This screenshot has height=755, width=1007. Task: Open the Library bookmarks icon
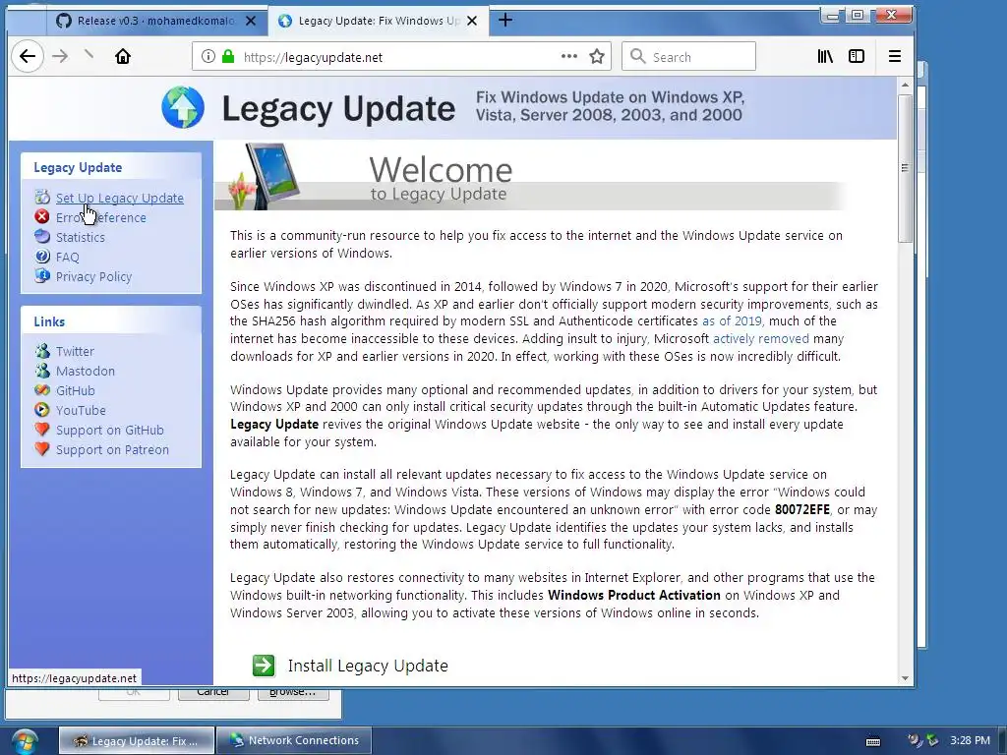[x=825, y=56]
